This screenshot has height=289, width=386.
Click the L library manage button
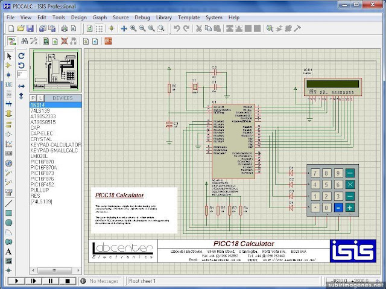point(40,98)
